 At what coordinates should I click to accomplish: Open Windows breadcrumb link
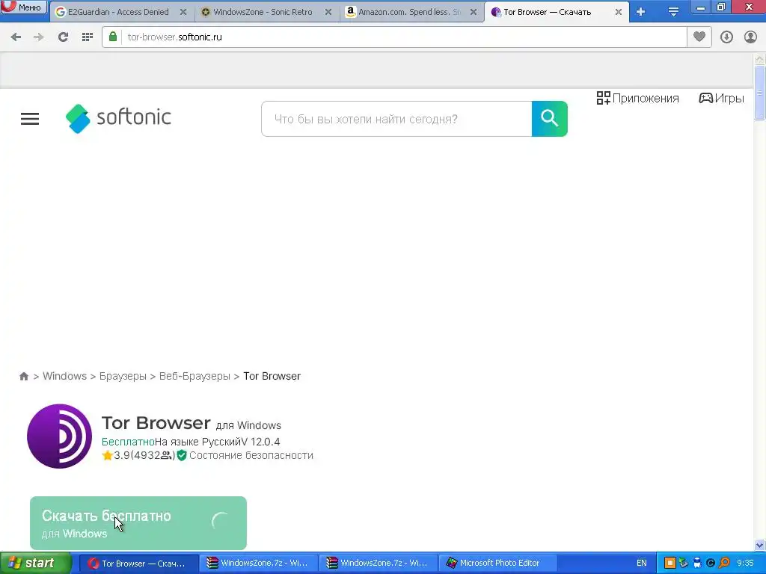[x=64, y=377]
